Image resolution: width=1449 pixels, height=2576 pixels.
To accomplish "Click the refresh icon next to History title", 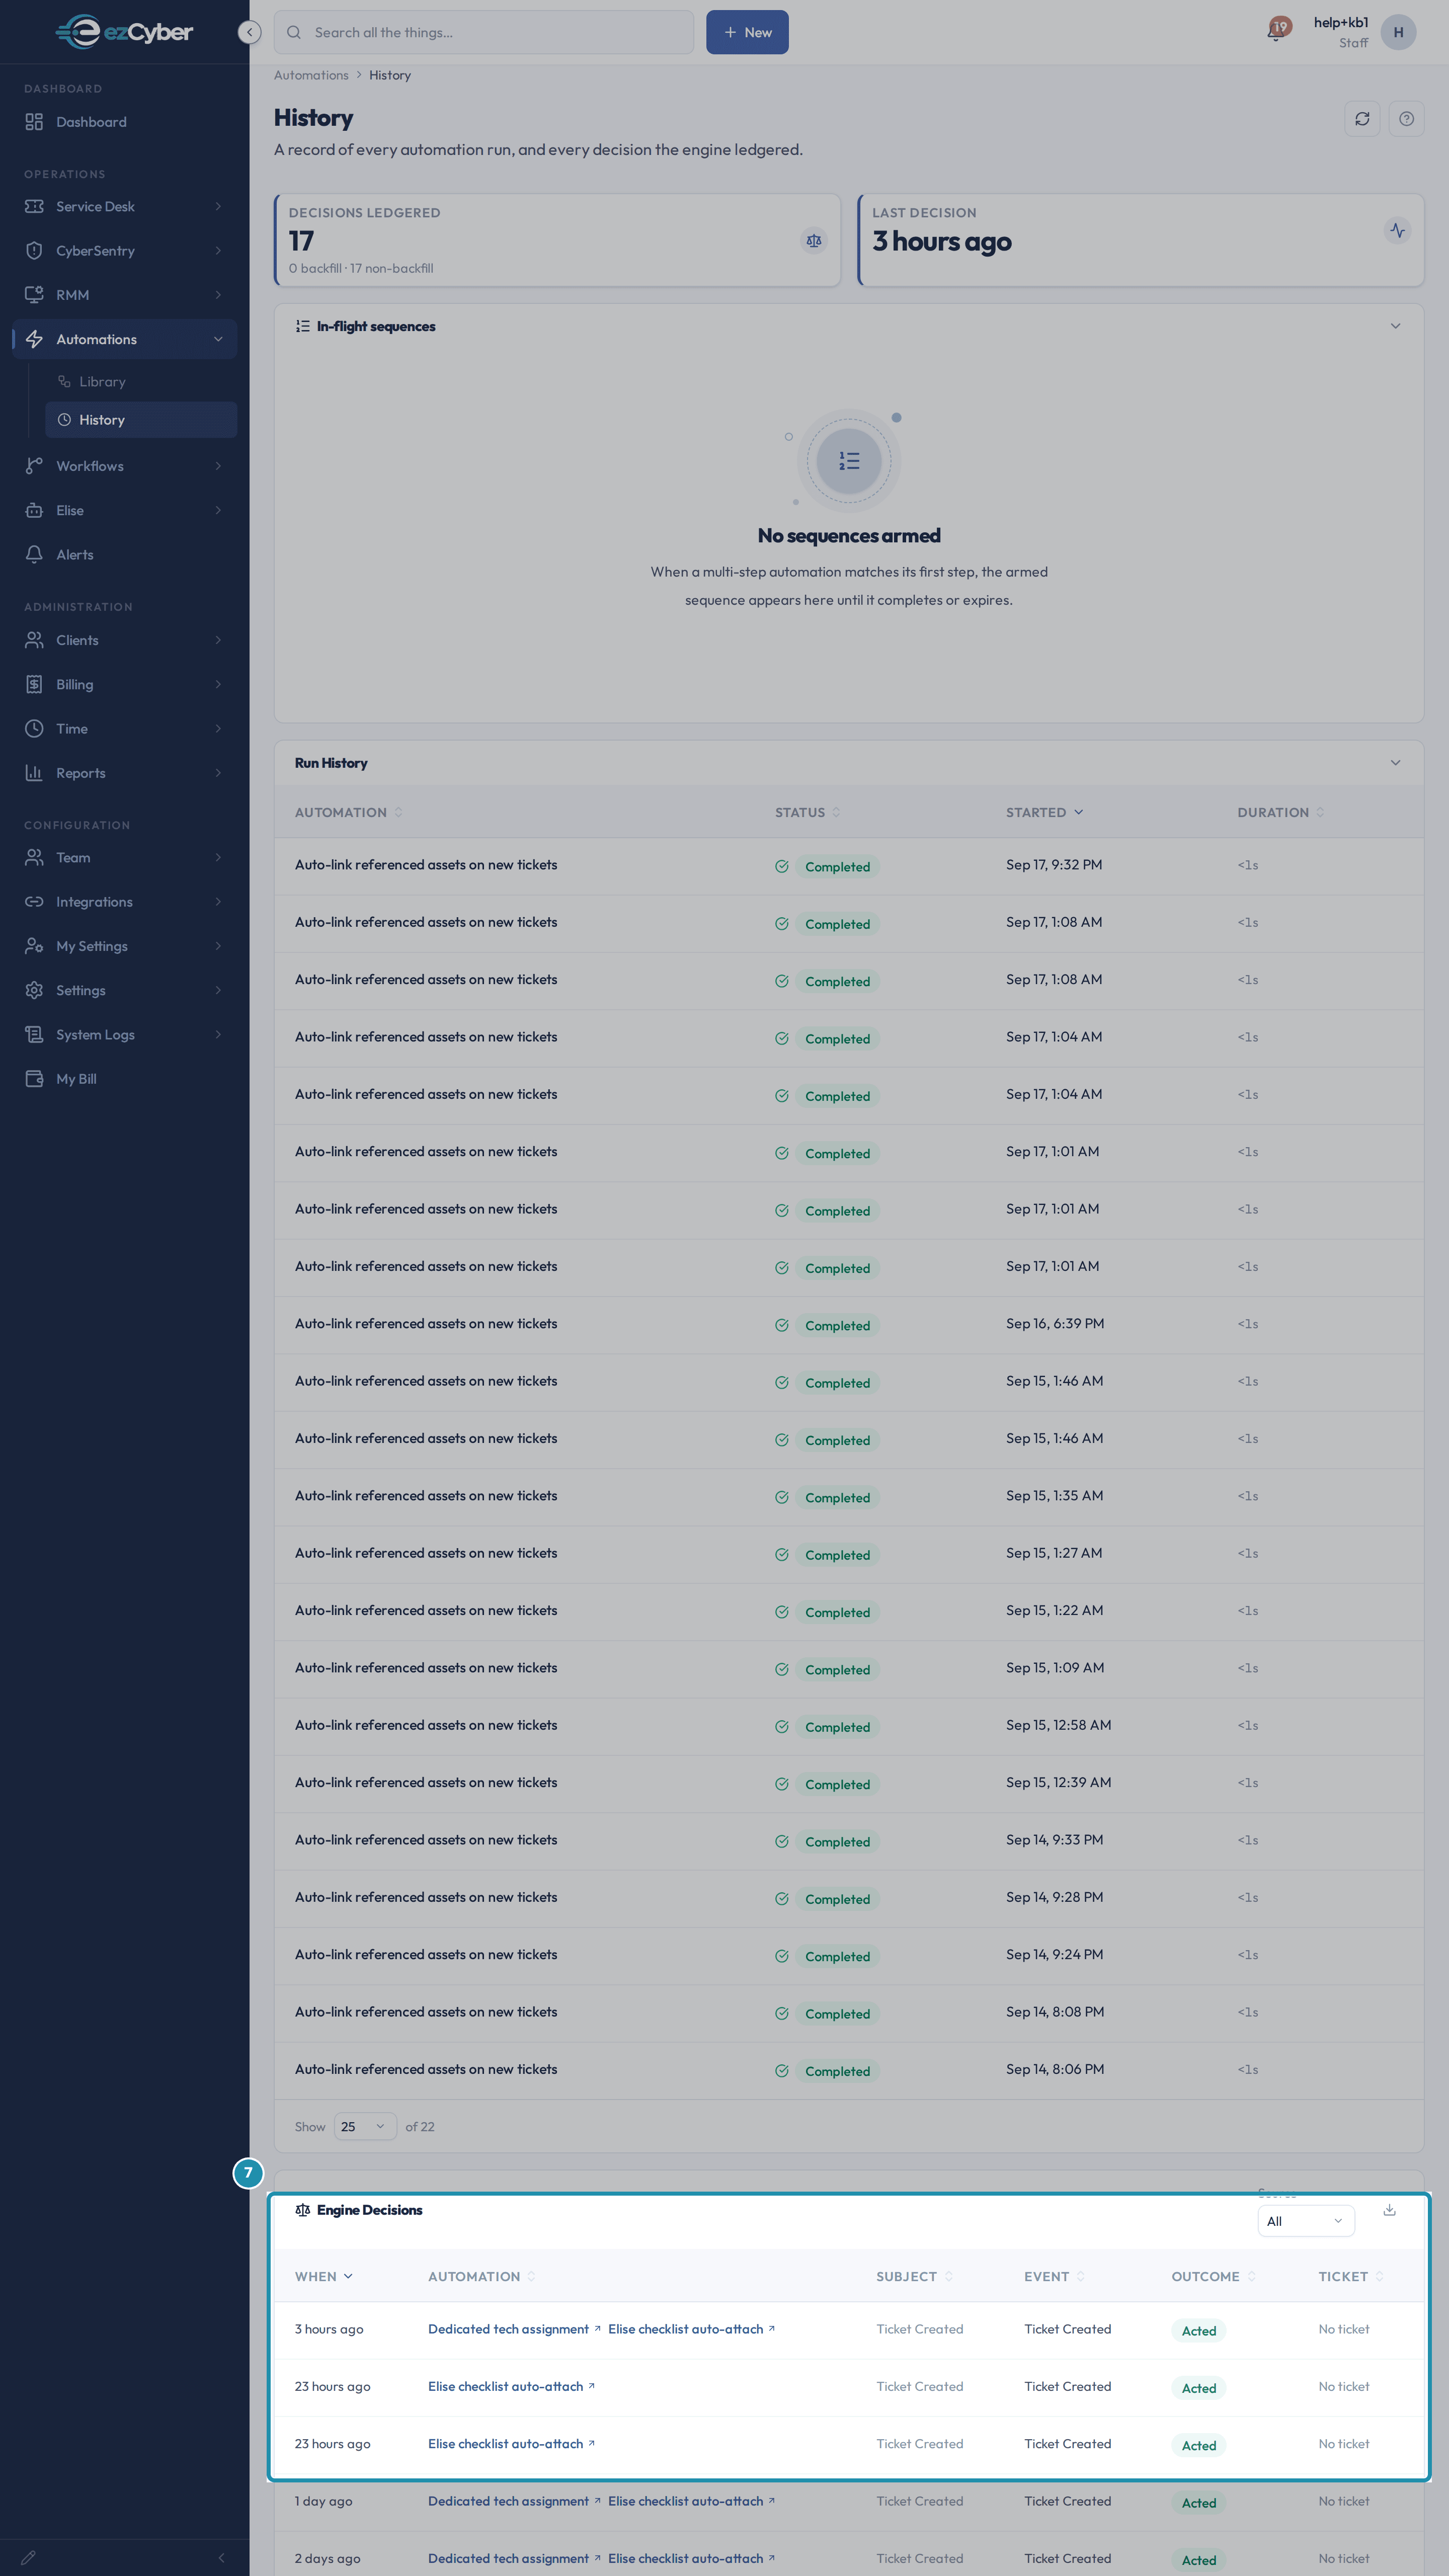I will [1361, 119].
